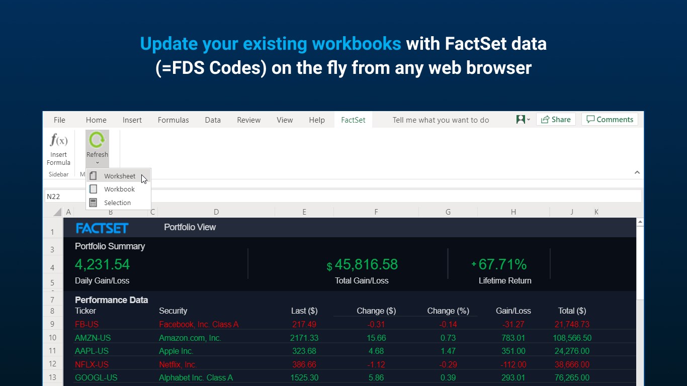Choose Workbook from Refresh menu
687x386 pixels.
pos(118,189)
